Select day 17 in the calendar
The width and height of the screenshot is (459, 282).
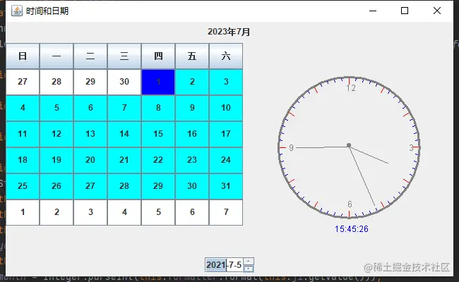point(226,134)
